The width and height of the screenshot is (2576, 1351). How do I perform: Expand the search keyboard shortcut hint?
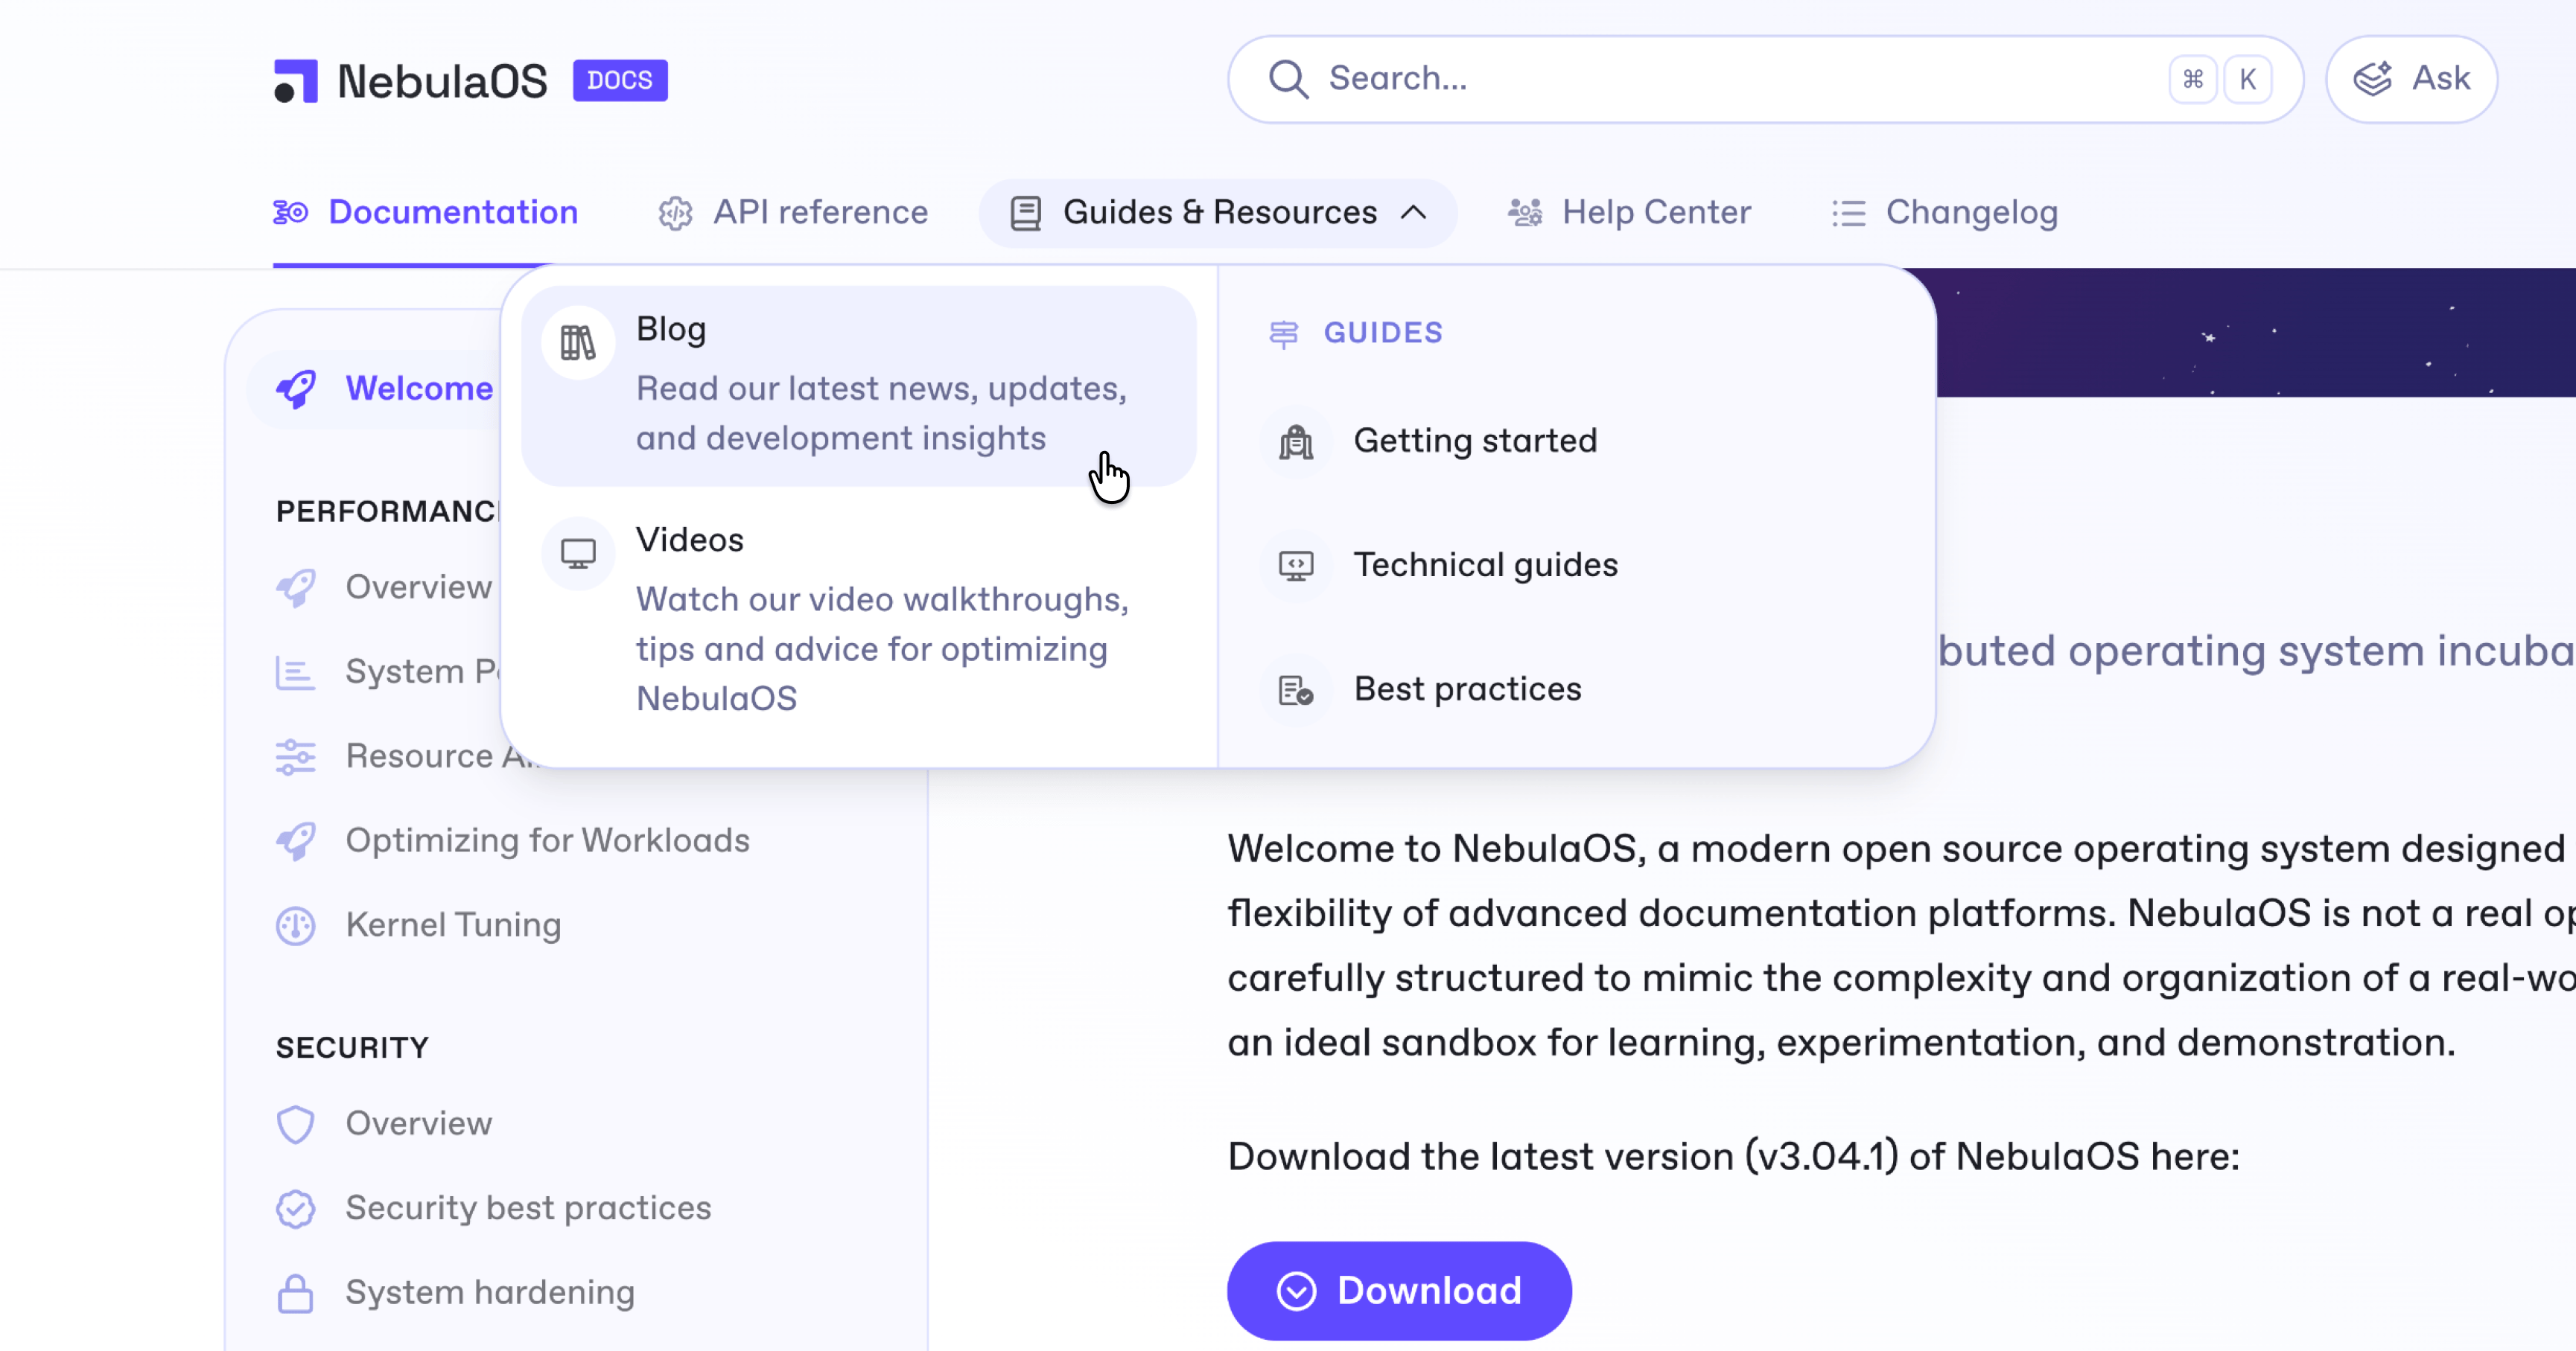pos(2220,79)
